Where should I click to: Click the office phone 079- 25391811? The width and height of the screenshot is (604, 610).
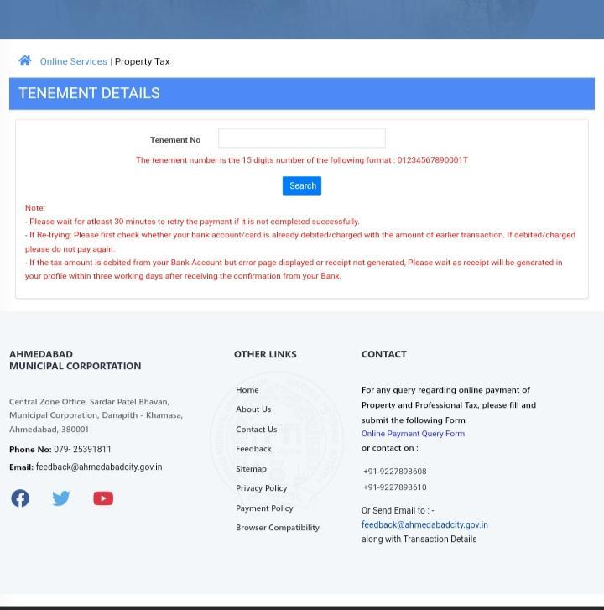tap(82, 450)
